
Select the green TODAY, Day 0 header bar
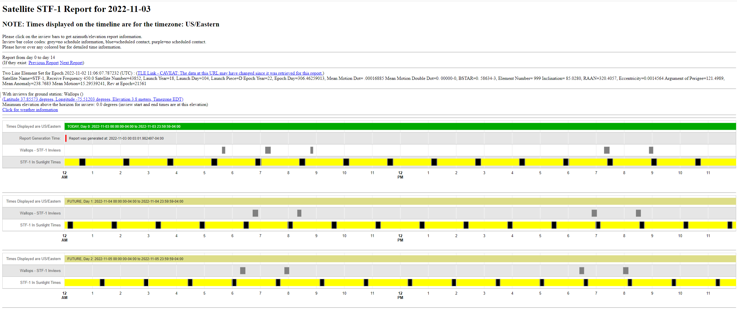pyautogui.click(x=400, y=126)
